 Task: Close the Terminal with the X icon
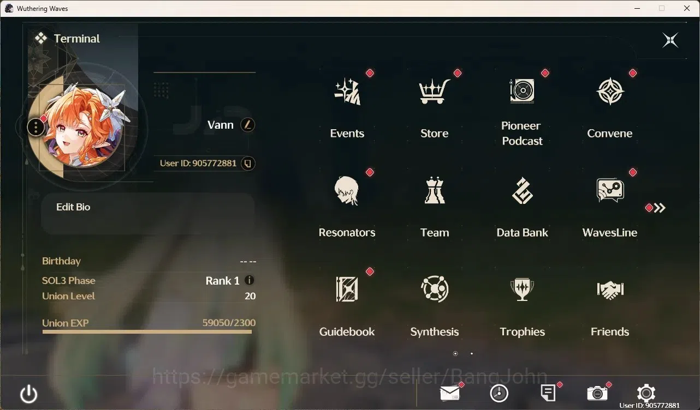[x=671, y=40]
